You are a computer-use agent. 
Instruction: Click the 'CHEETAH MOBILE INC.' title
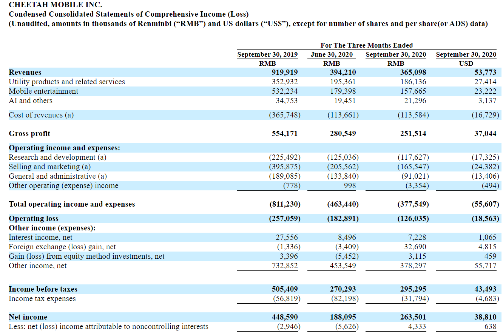click(x=56, y=5)
